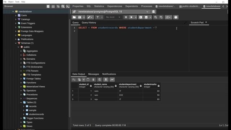This screenshot has height=130, width=231.
Task: Click the Commit transaction icon
Action: (156, 17)
